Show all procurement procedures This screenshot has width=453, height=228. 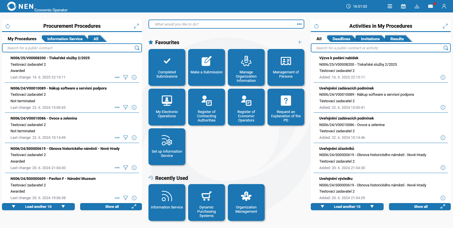pos(111,207)
